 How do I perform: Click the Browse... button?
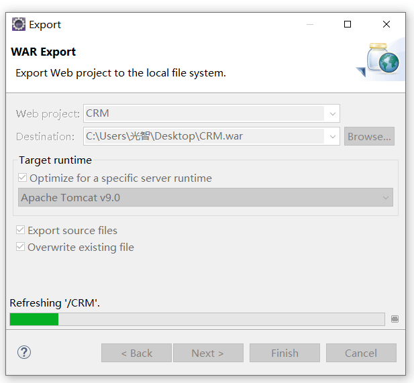(369, 136)
